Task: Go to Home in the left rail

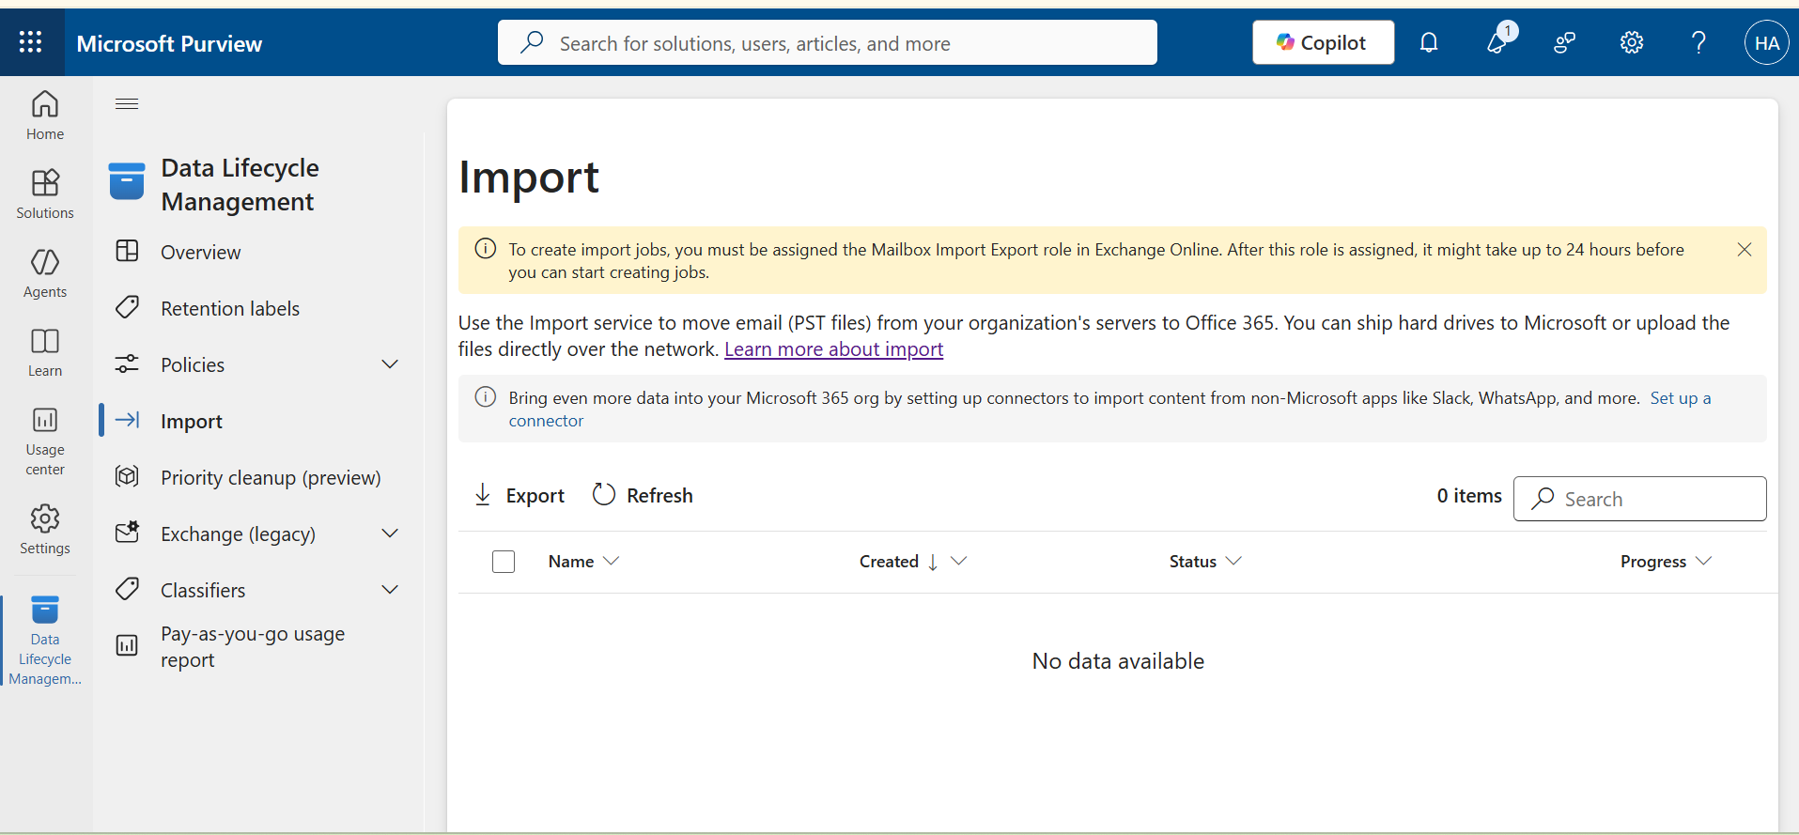Action: (45, 116)
